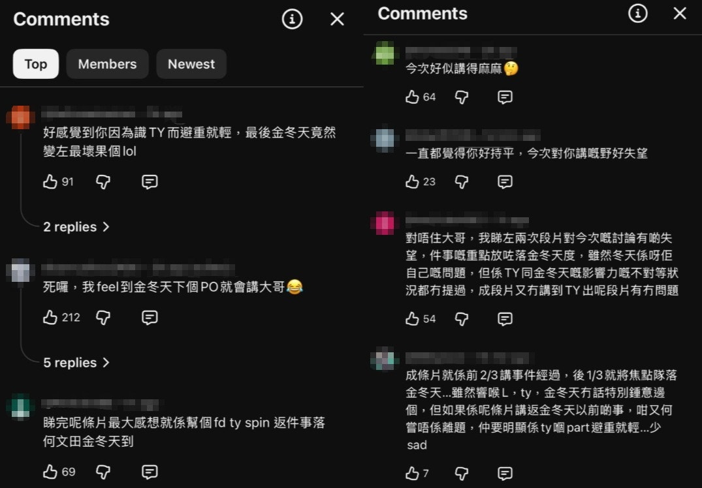The image size is (702, 488).
Task: Reply to the comment with 69 likes
Action: point(150,472)
